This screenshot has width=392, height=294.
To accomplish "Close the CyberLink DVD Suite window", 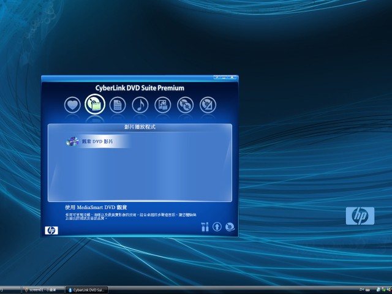I will [232, 77].
